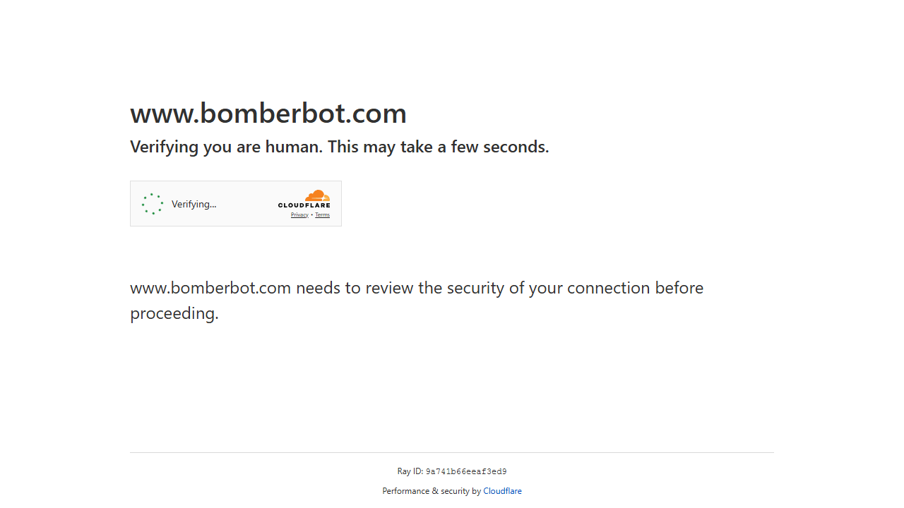Click the green loading spinner icon
The image size is (904, 508).
(x=153, y=204)
